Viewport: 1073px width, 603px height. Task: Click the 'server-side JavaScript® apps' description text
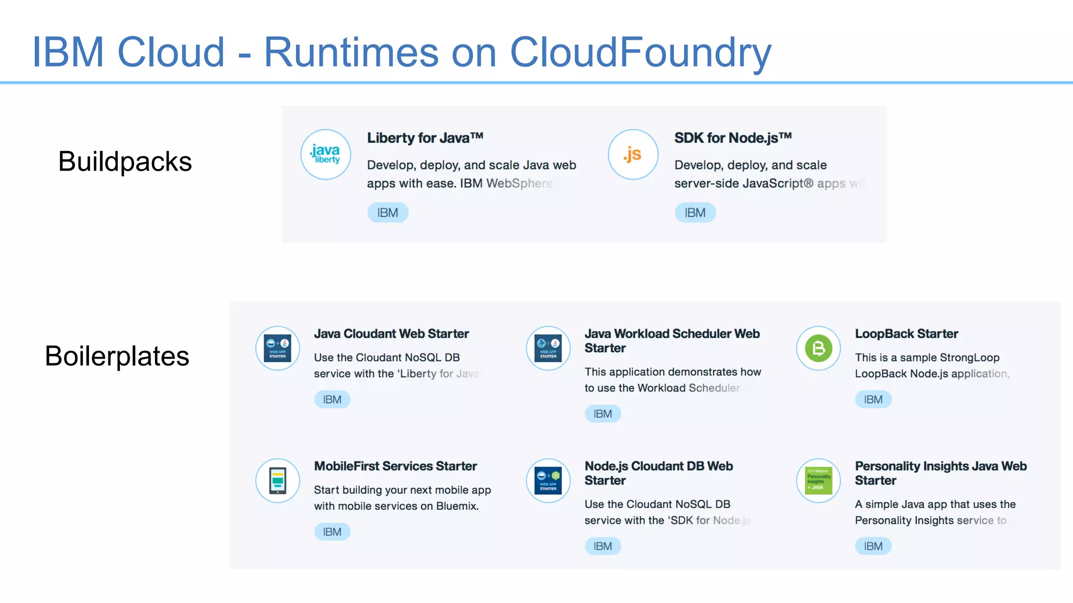pyautogui.click(x=760, y=184)
